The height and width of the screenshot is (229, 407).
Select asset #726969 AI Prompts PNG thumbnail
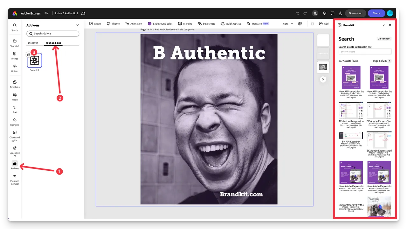[x=351, y=78]
